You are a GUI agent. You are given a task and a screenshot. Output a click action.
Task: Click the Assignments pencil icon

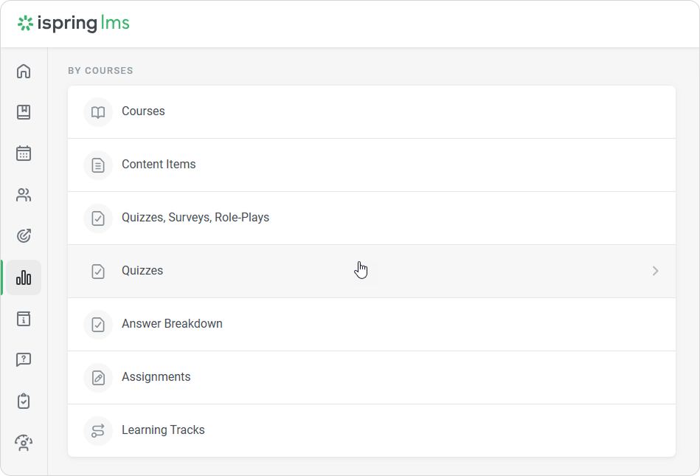pyautogui.click(x=98, y=377)
